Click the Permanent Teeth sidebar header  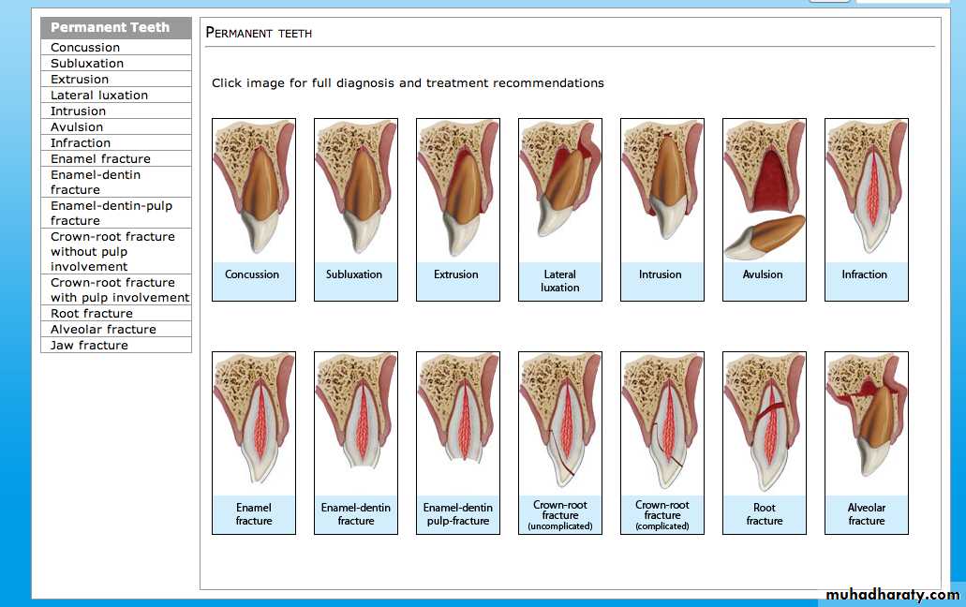tap(110, 28)
